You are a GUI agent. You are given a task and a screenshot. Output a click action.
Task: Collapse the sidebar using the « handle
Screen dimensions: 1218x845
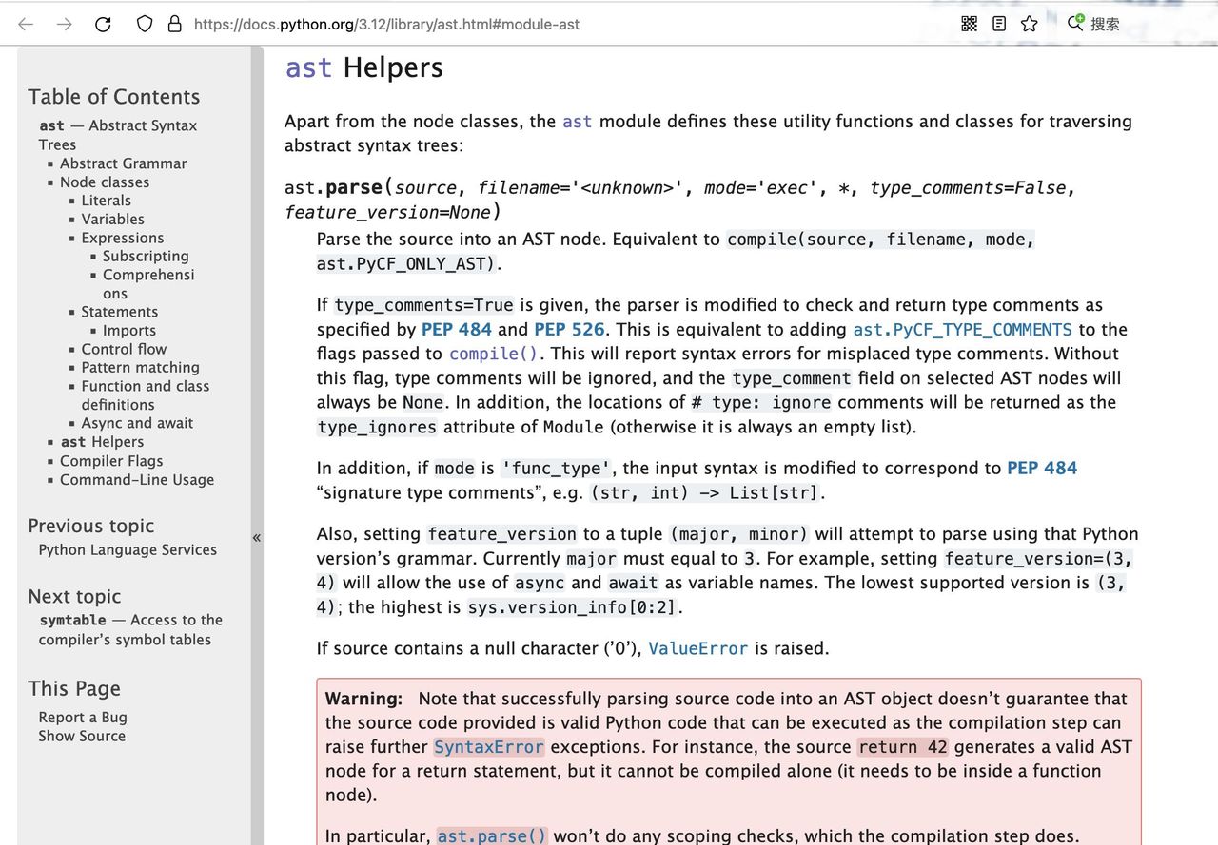click(256, 538)
